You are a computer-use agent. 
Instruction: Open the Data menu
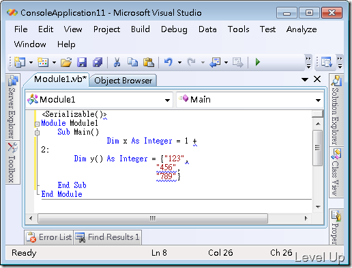coord(207,29)
